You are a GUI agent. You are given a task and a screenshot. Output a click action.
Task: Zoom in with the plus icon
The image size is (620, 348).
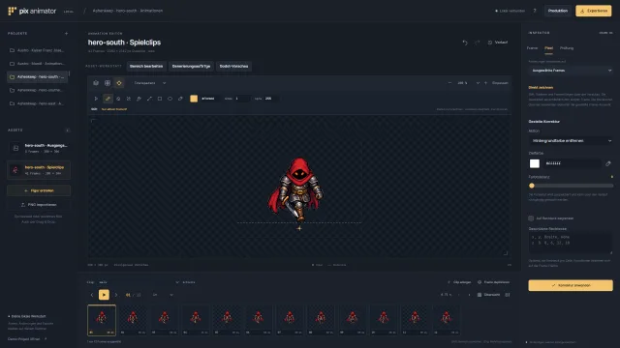pyautogui.click(x=485, y=83)
